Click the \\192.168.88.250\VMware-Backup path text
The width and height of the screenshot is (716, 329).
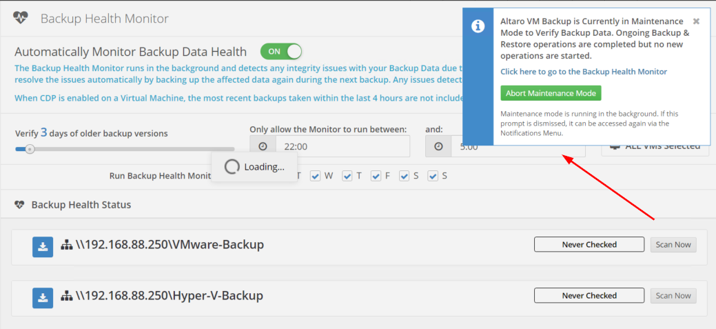click(170, 245)
